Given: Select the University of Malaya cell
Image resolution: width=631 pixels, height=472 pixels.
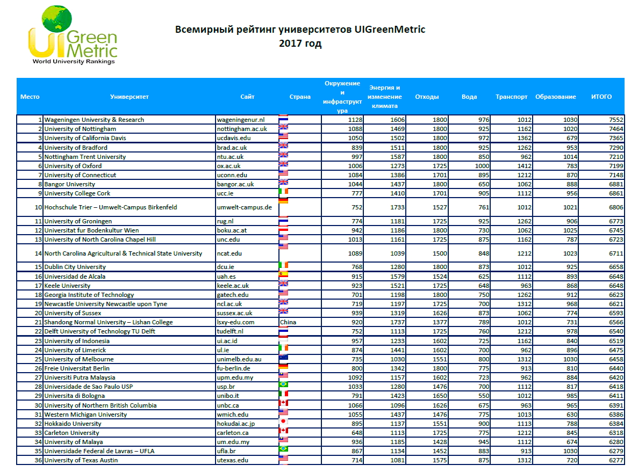Looking at the screenshot, I should point(129,442).
